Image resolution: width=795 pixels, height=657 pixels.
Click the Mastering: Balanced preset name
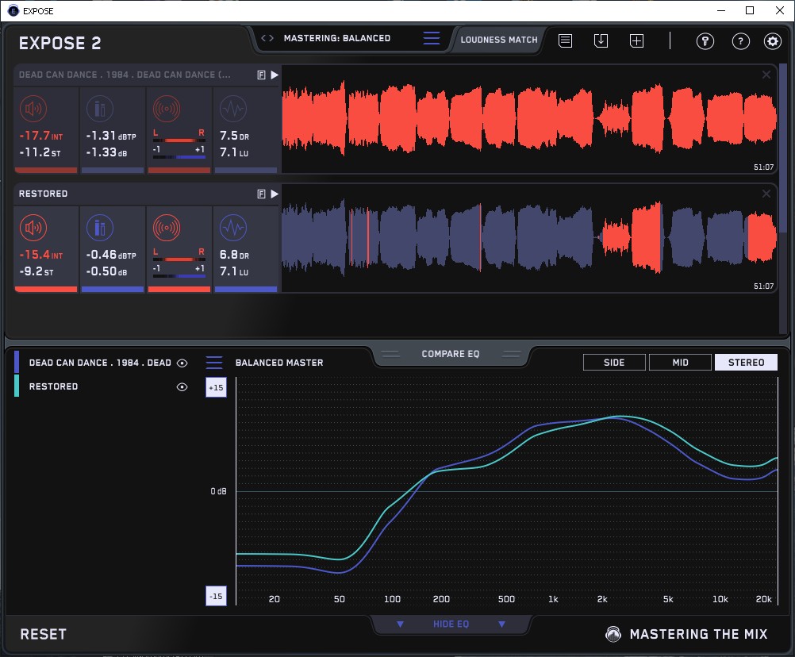click(337, 38)
